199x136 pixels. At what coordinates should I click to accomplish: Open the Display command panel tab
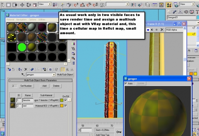pyautogui.click(x=192, y=12)
